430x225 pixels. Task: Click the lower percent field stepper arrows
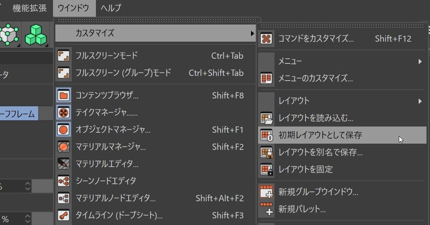tap(27, 219)
